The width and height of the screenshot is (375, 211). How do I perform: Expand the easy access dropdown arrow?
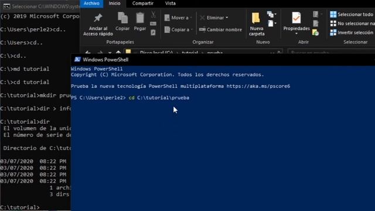[x=275, y=23]
